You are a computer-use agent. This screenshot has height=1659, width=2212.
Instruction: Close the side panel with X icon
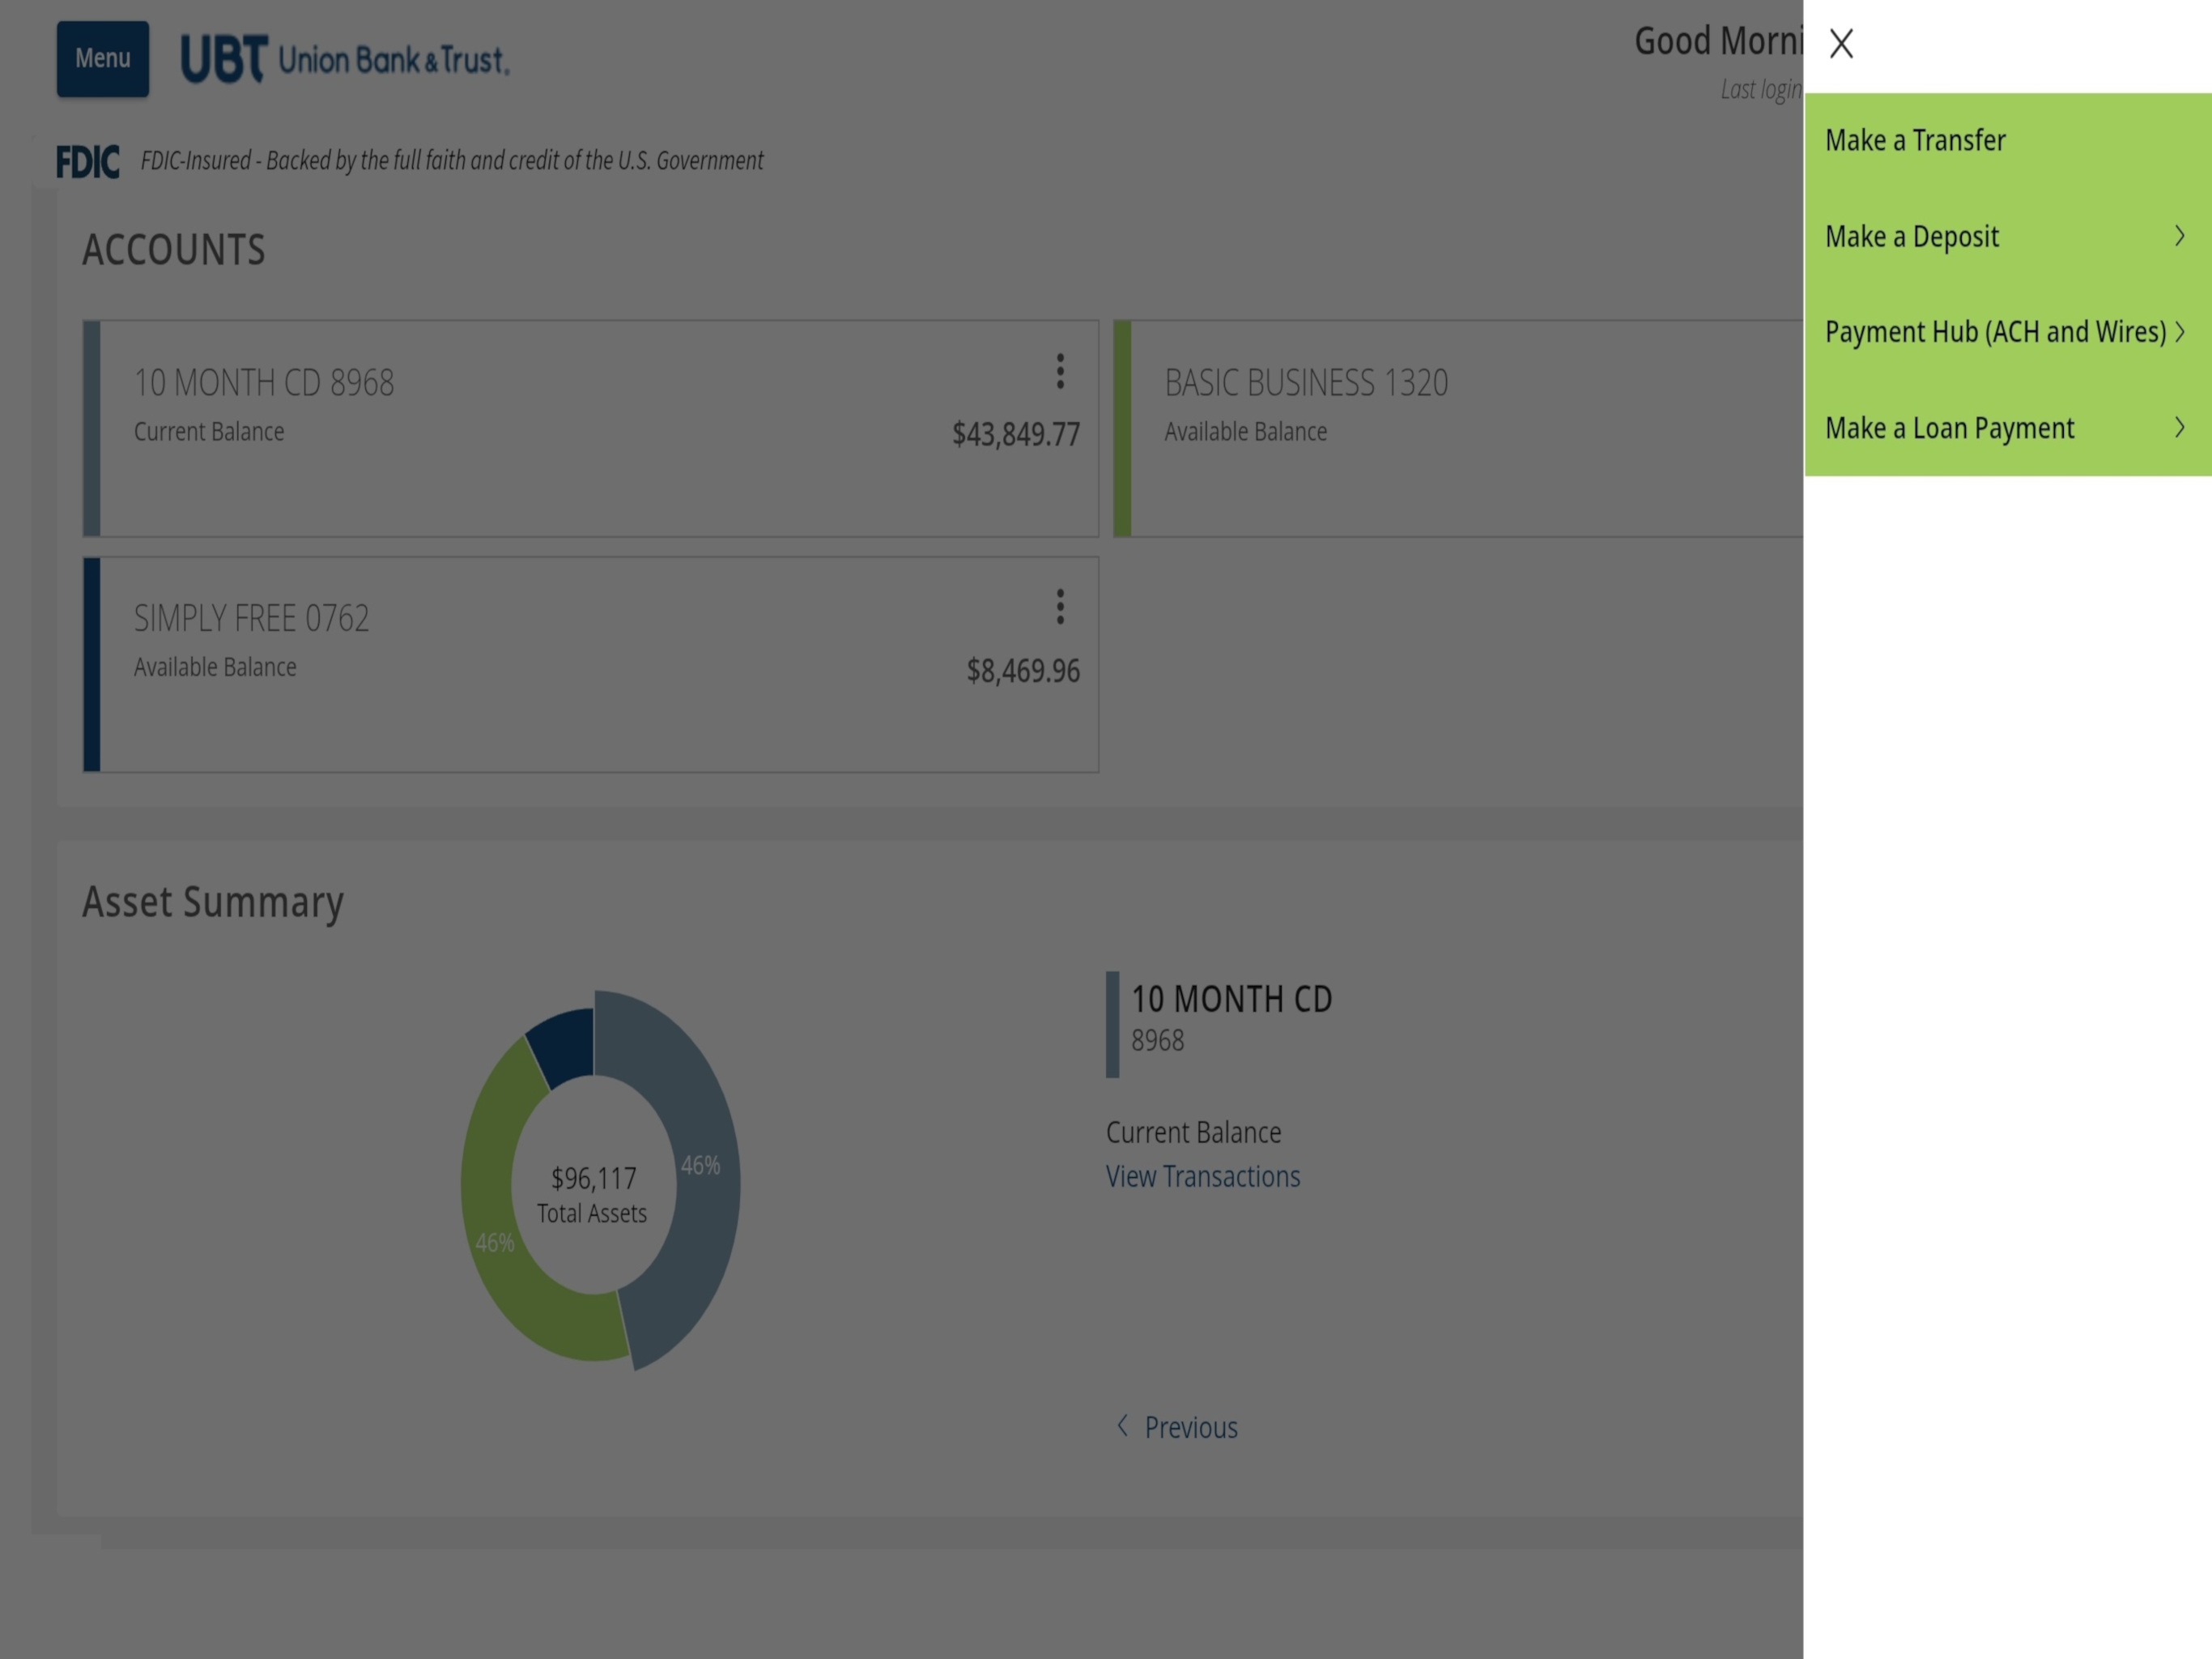click(x=1841, y=44)
